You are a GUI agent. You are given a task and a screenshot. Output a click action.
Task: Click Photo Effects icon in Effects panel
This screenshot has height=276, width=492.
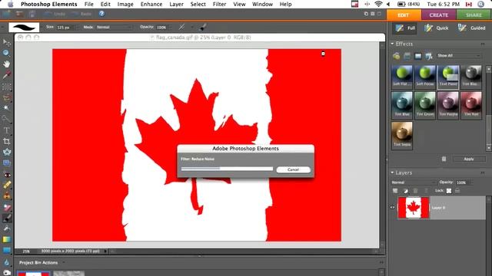tap(418, 56)
